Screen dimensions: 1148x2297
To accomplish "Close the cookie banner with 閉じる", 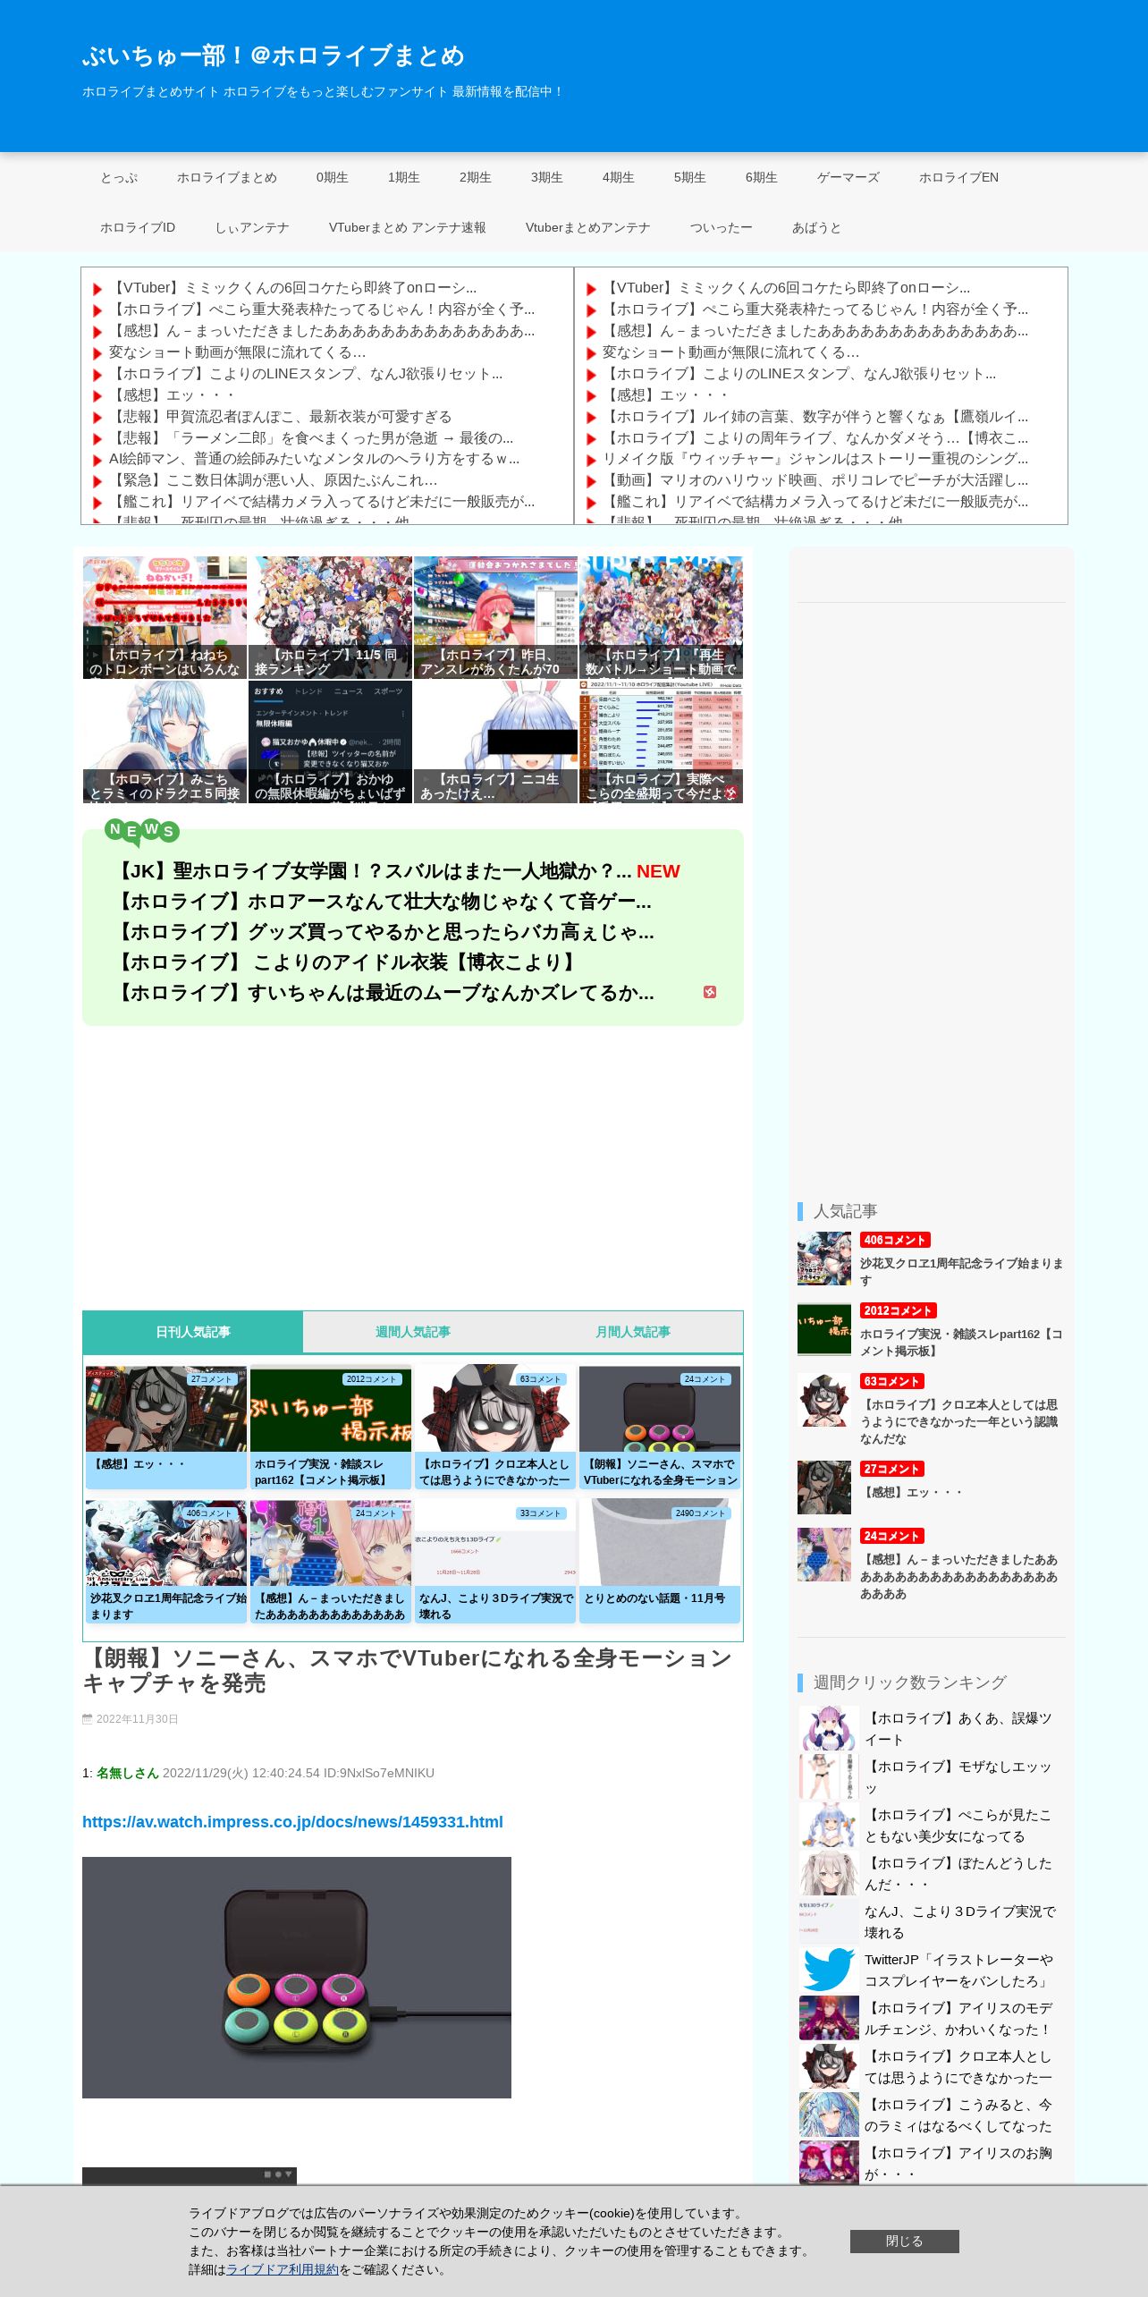I will click(x=905, y=2241).
